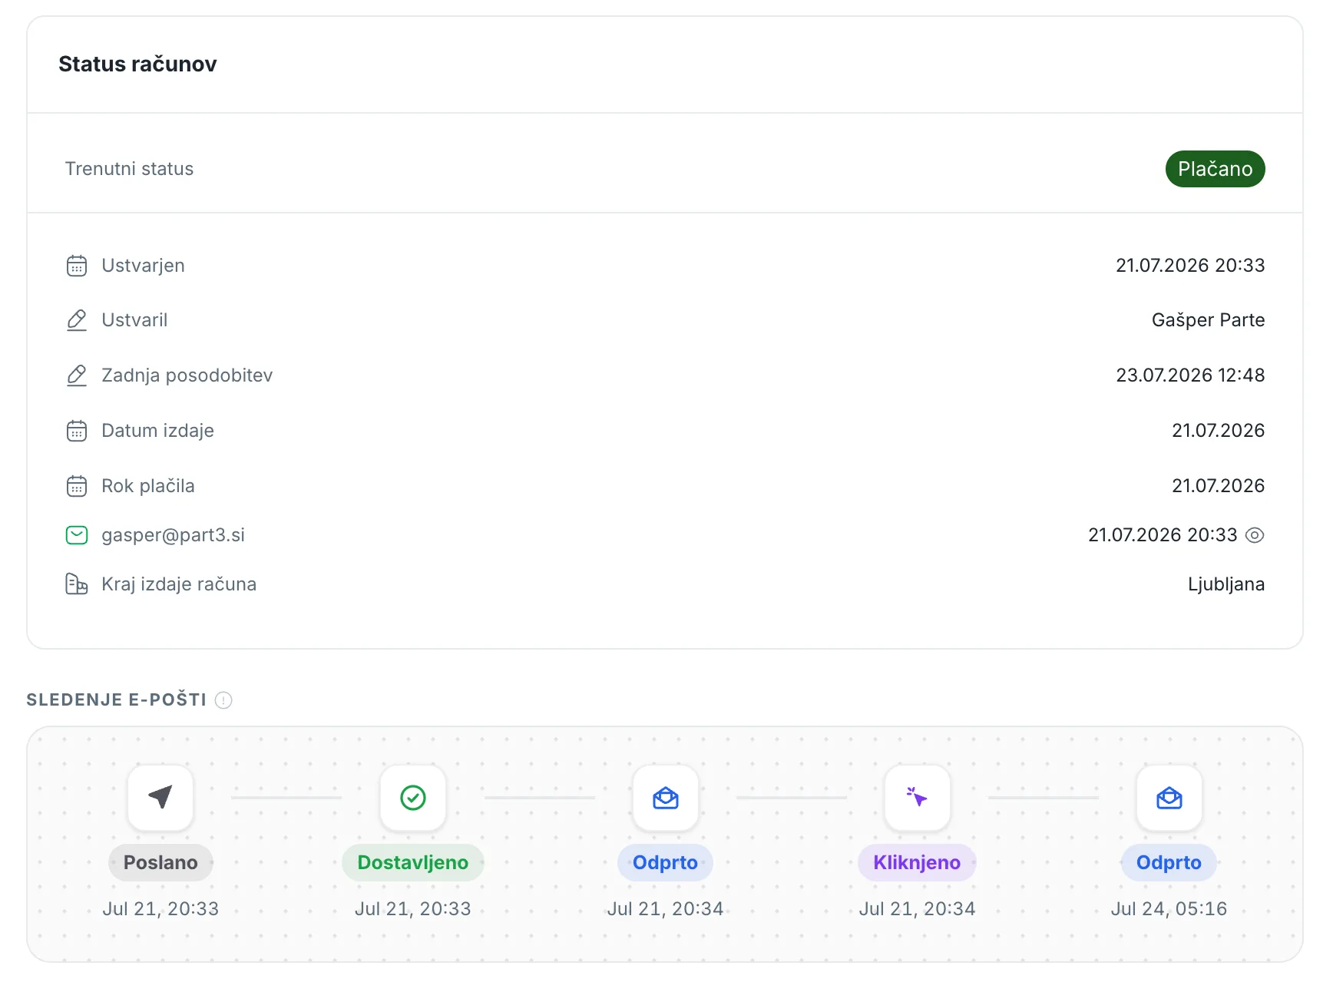Image resolution: width=1333 pixels, height=992 pixels.
Task: Click the Odprto pill above Jul 24, 05:16
Action: 1169,863
